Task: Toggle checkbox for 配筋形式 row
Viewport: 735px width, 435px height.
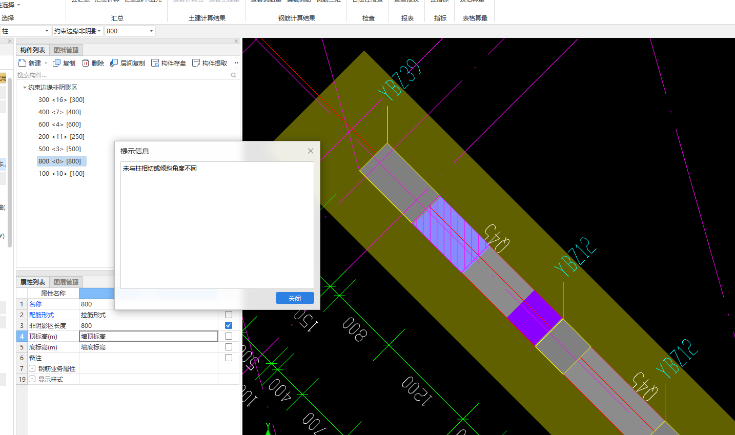Action: tap(229, 315)
